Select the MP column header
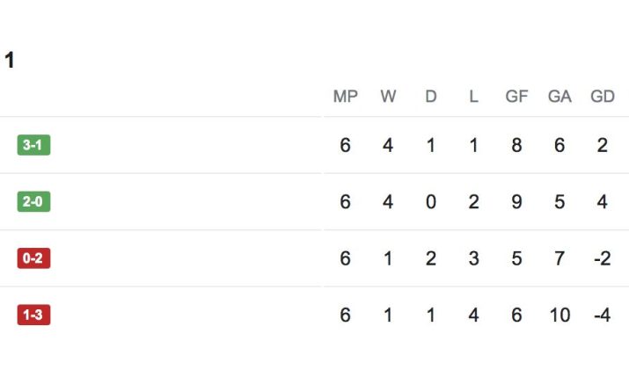The image size is (629, 377). (346, 97)
